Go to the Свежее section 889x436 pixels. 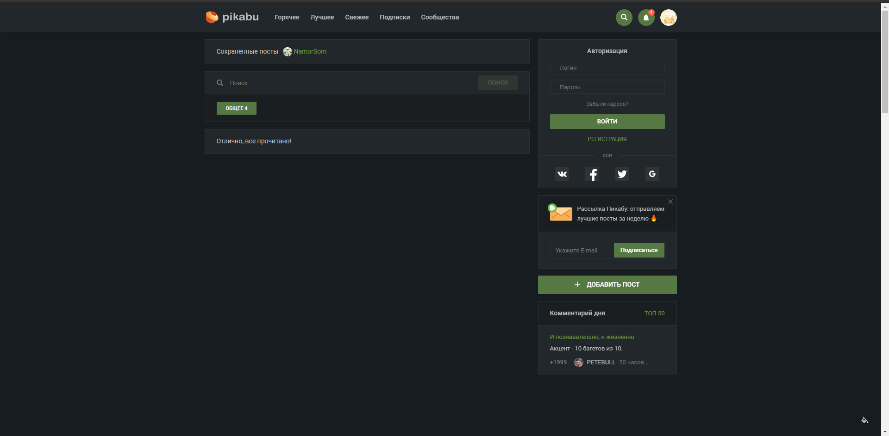(357, 17)
